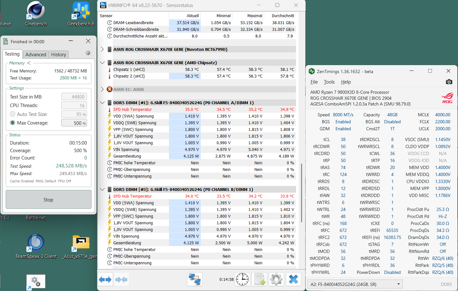Screen dimensions: 458x291
Task: Click the CPU Threads field
Action: coord(74,105)
